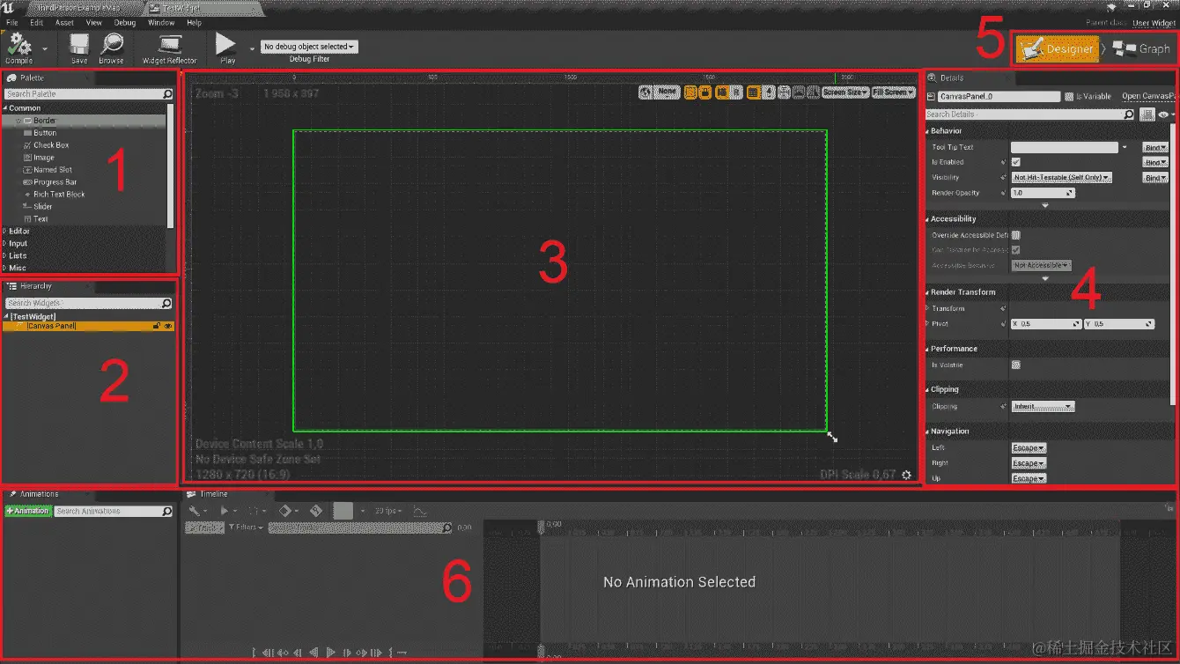The image size is (1180, 664).
Task: Toggle Override Accessible Defaults checkbox
Action: click(1015, 235)
